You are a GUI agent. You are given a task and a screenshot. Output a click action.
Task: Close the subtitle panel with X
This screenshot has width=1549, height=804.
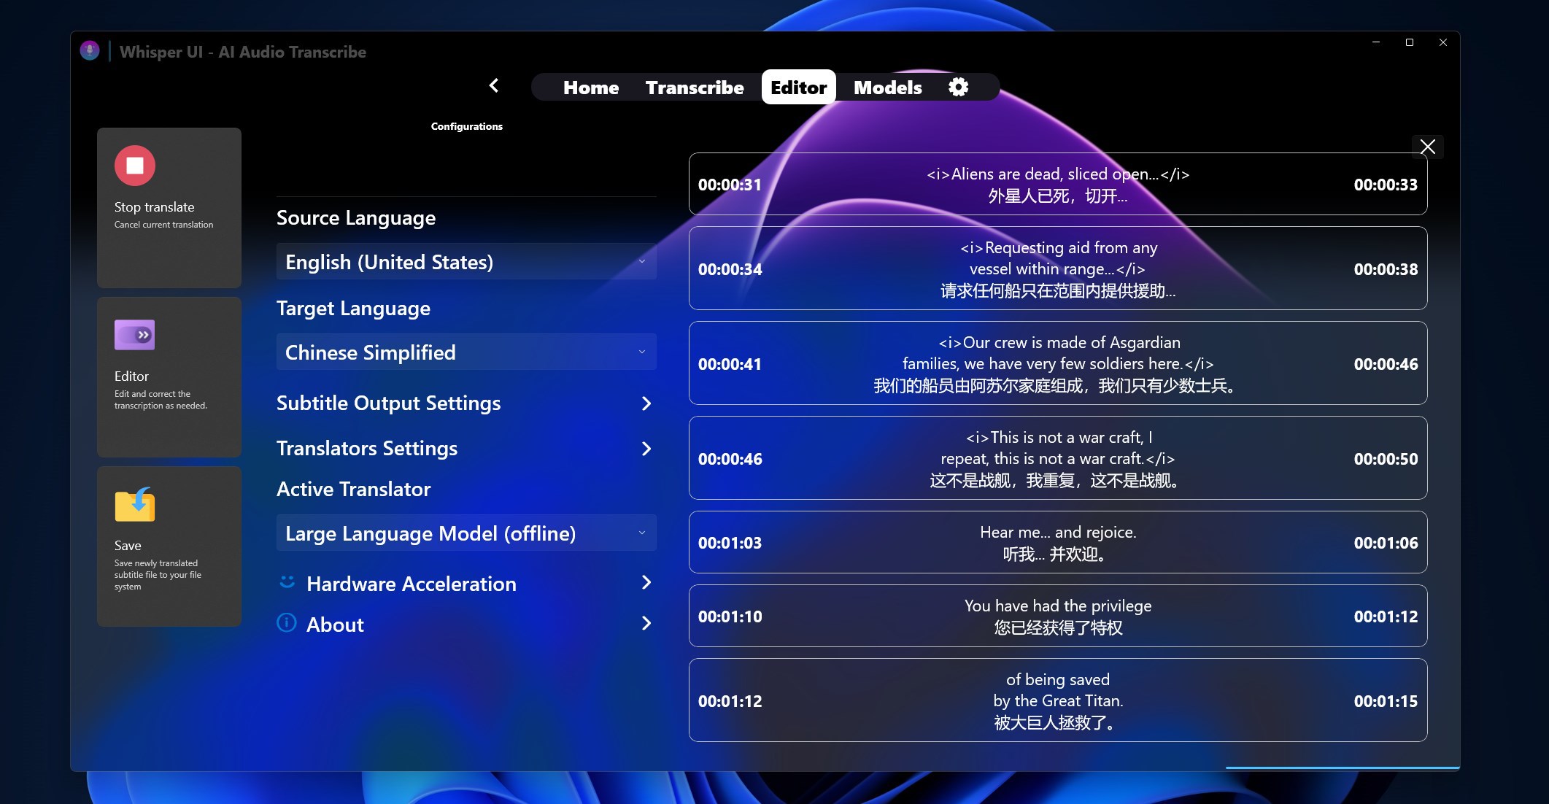click(x=1427, y=147)
